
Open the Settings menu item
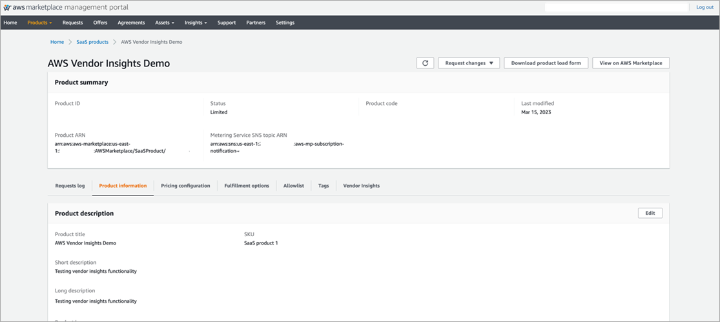[285, 23]
